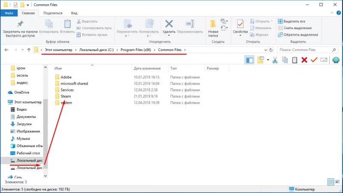Go to Локальный диск (C:) in breadcrumb

pos(96,50)
